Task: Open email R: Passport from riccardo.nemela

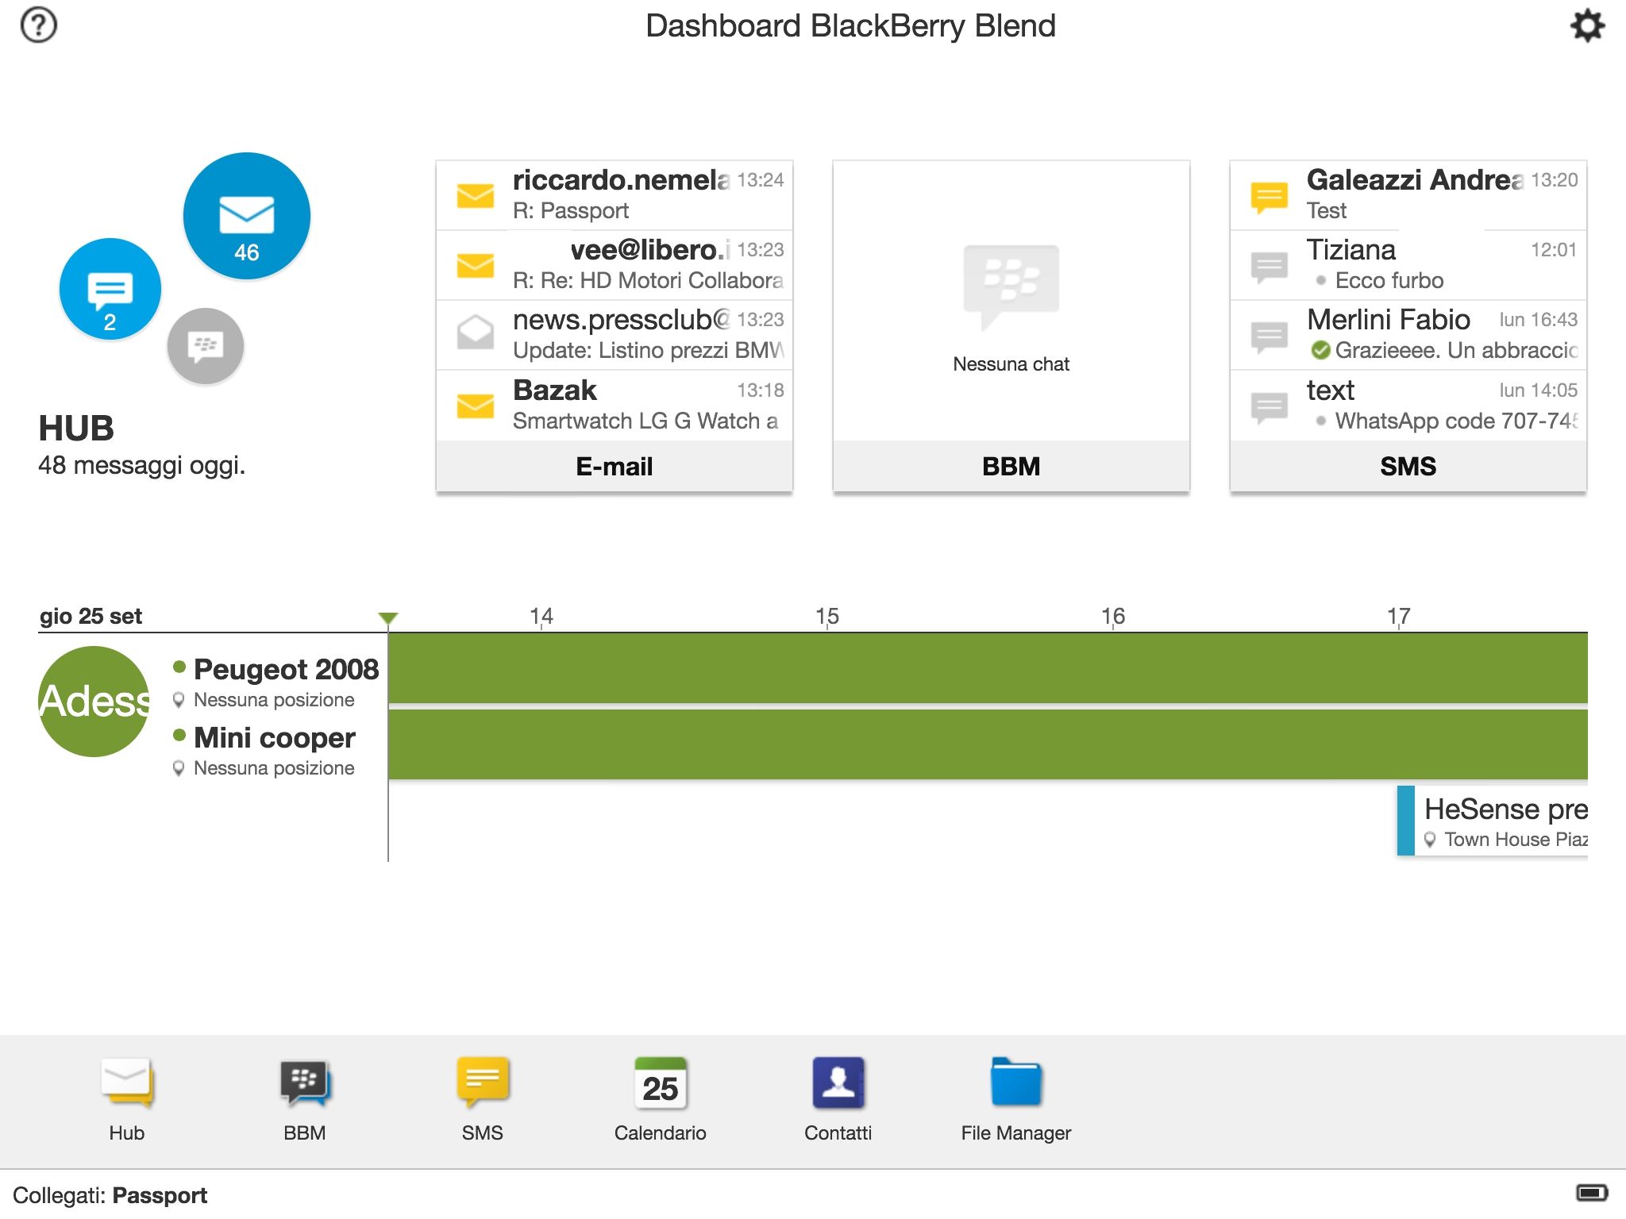Action: (615, 195)
